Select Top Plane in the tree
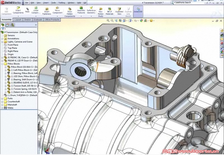Screen dimensions: 224x155 click(x=12, y=48)
